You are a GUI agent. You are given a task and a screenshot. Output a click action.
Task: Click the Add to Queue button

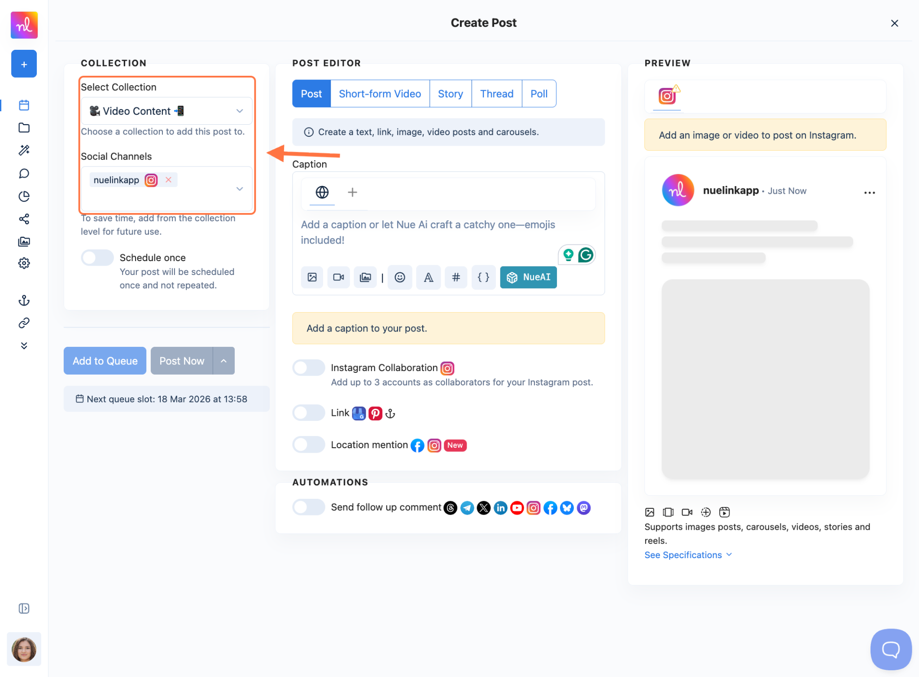click(x=105, y=361)
